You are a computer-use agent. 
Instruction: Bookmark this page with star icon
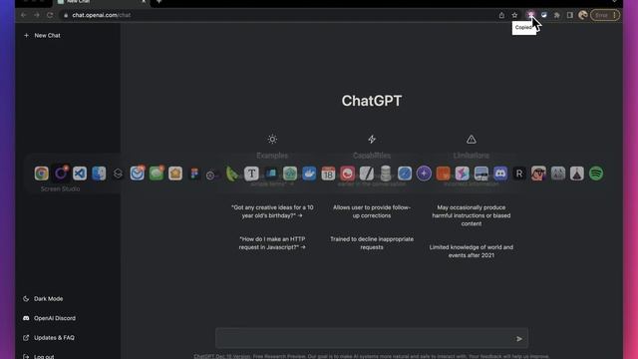pyautogui.click(x=514, y=15)
